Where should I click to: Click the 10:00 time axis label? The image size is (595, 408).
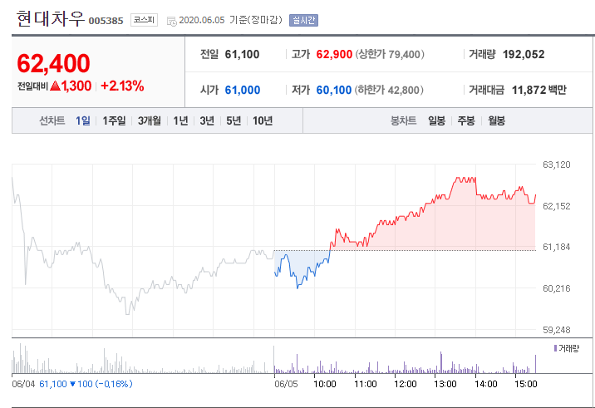pyautogui.click(x=325, y=384)
